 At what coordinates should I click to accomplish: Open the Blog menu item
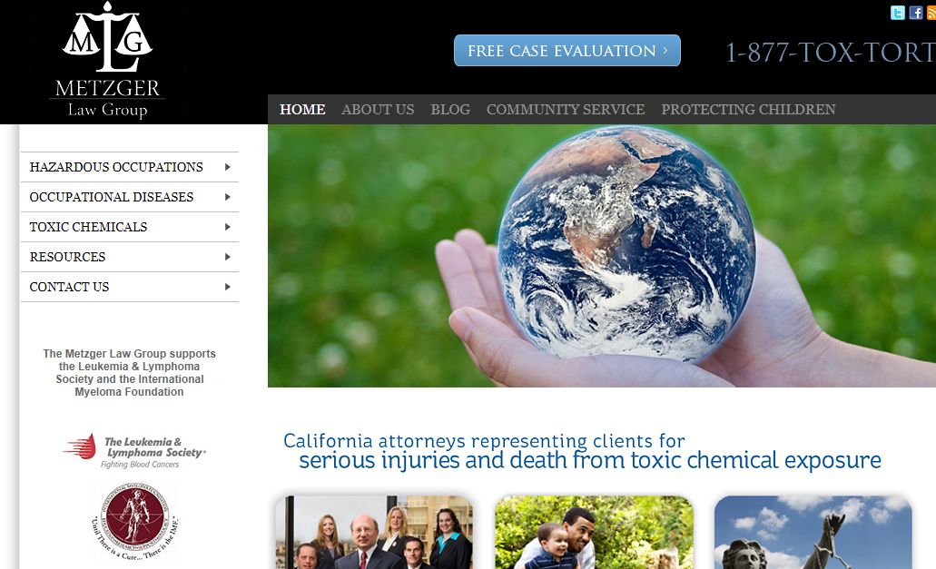450,110
